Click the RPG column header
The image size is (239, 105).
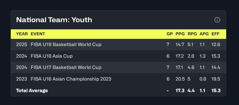point(192,34)
